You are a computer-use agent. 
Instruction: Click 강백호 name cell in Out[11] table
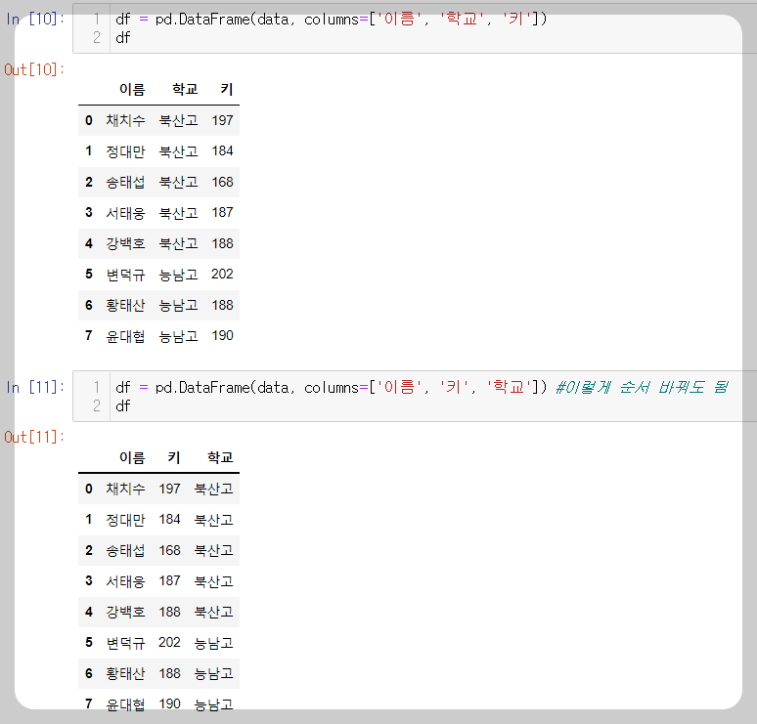point(125,612)
